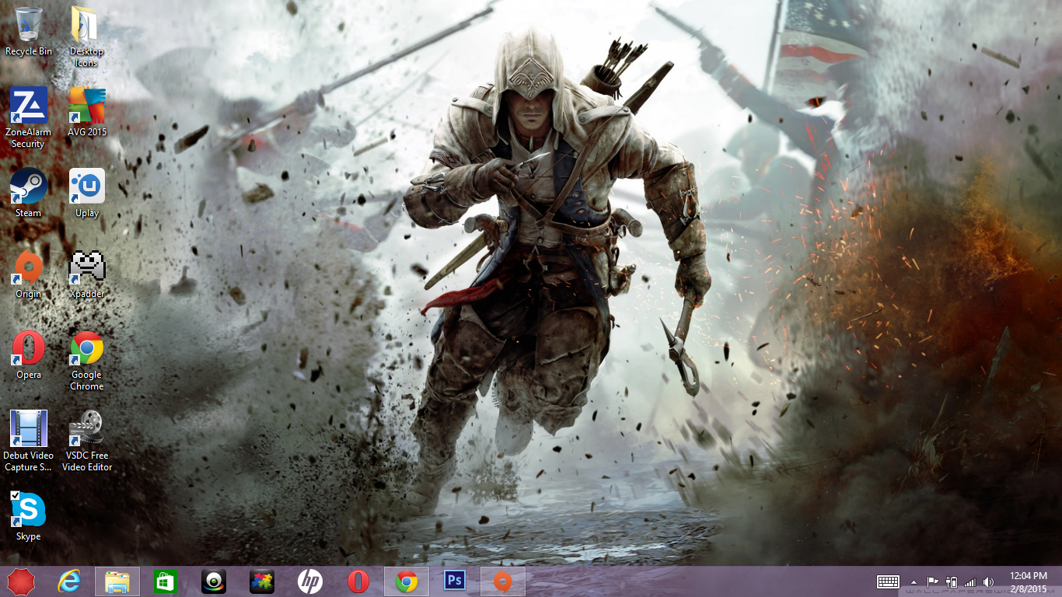Switch to File Explorer taskbar window
Screen dimensions: 1062x597
click(x=117, y=581)
